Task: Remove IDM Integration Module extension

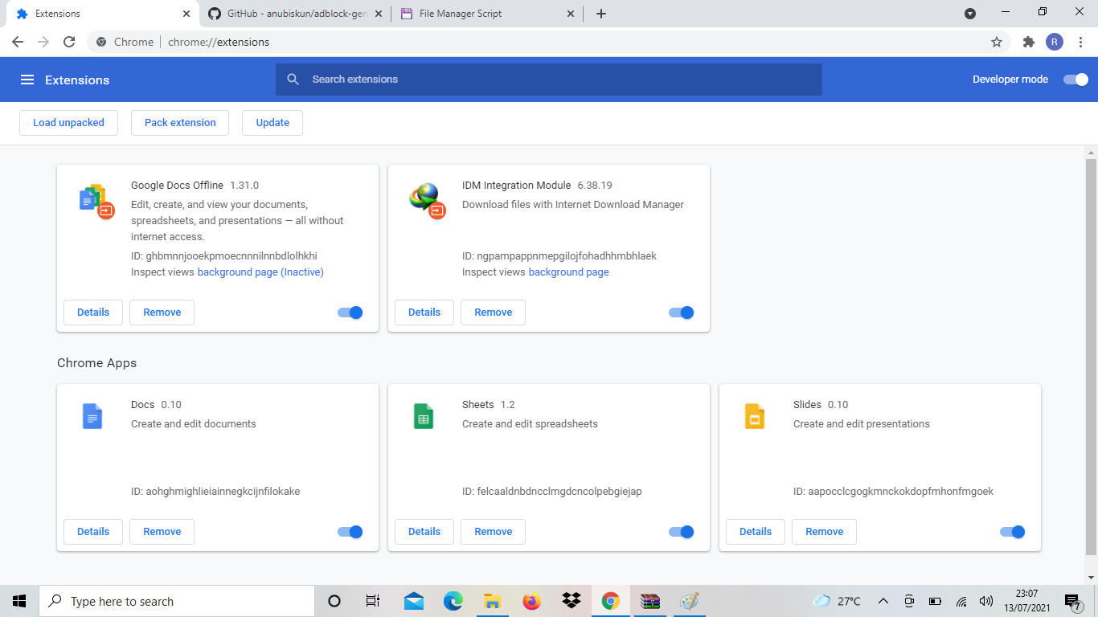Action: click(494, 313)
